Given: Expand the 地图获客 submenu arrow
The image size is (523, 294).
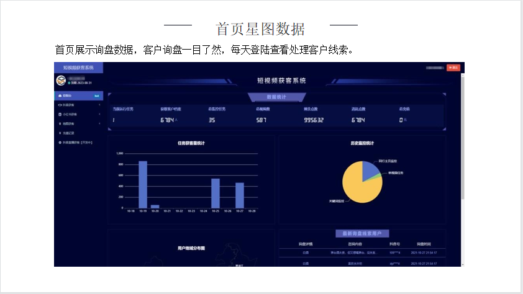Looking at the screenshot, I should [x=99, y=123].
